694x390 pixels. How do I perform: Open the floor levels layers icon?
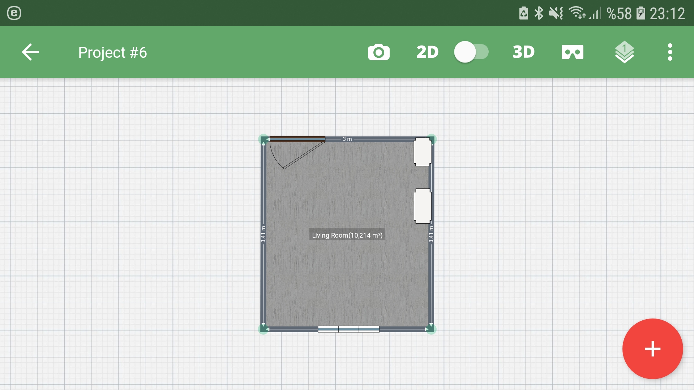[624, 52]
